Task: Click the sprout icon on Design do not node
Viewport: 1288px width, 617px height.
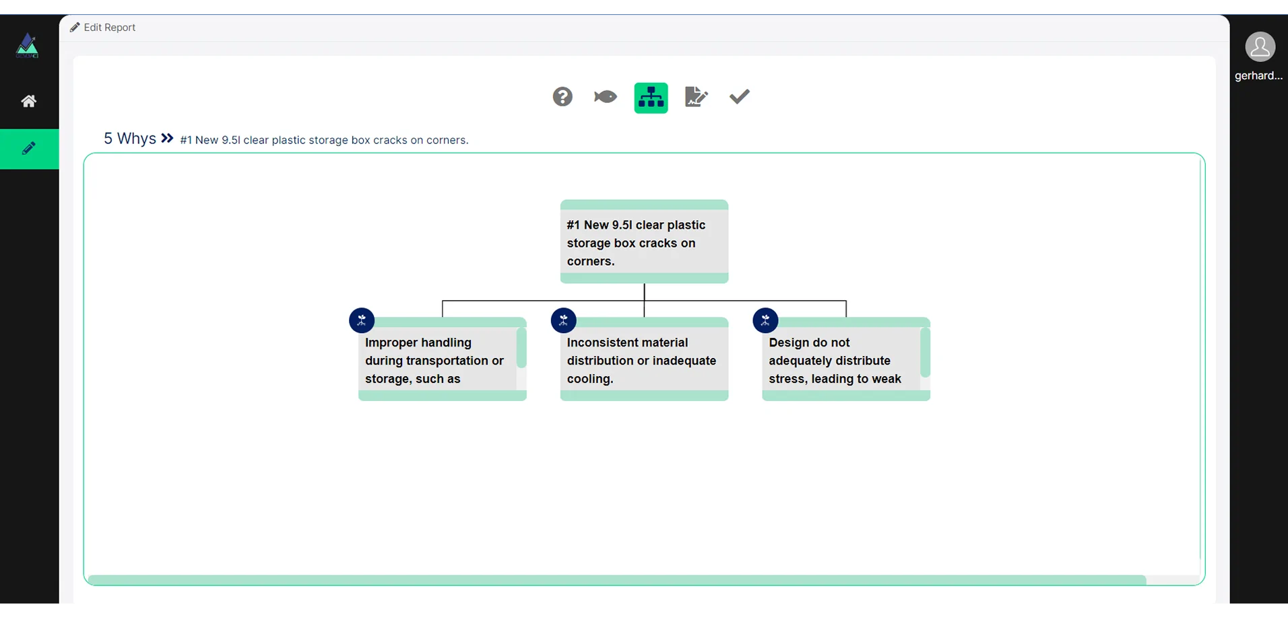Action: 765,320
